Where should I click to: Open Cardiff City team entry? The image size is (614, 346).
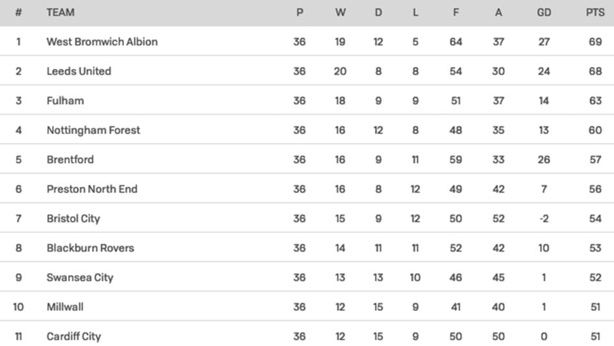pos(73,336)
